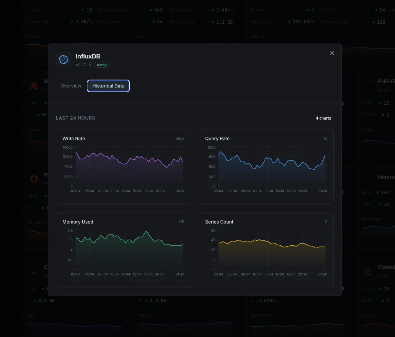The width and height of the screenshot is (395, 337).
Task: Click the Series Count chart title
Action: click(219, 222)
